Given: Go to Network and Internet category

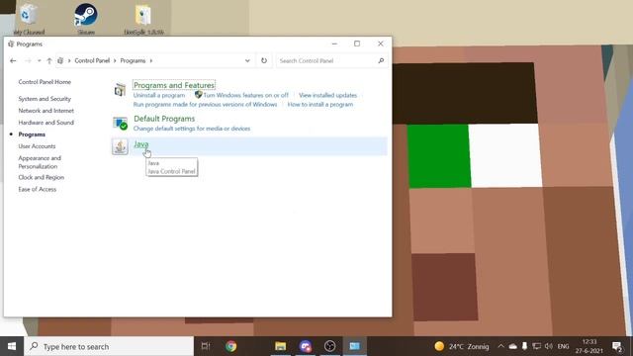Looking at the screenshot, I should pos(46,111).
